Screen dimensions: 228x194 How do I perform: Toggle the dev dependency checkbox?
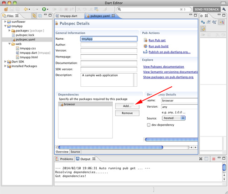[x=149, y=125]
